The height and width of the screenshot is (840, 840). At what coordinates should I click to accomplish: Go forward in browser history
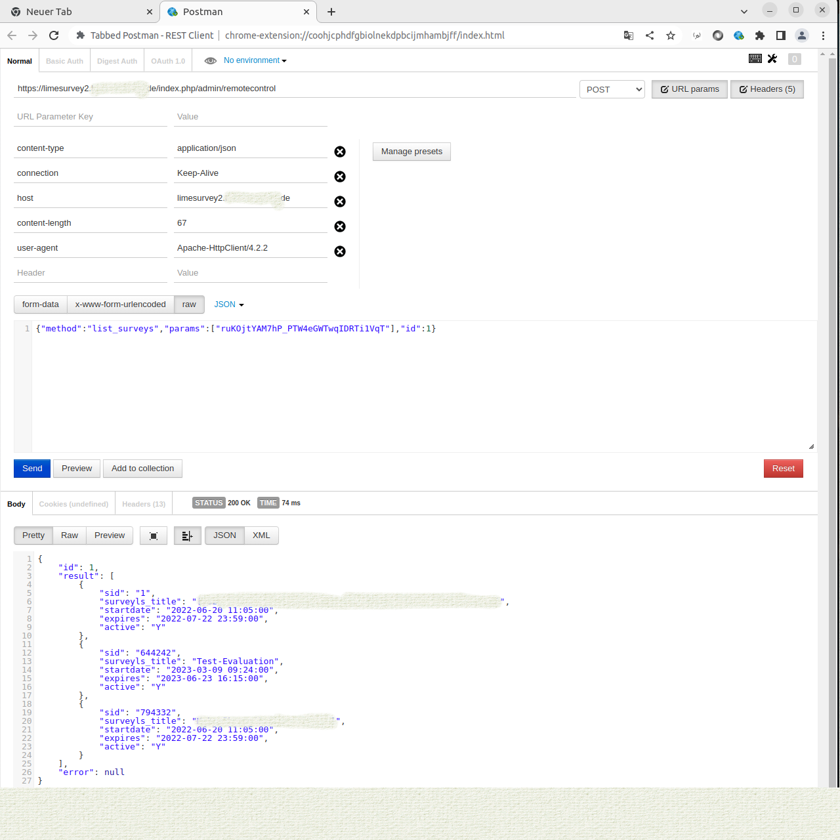[33, 35]
